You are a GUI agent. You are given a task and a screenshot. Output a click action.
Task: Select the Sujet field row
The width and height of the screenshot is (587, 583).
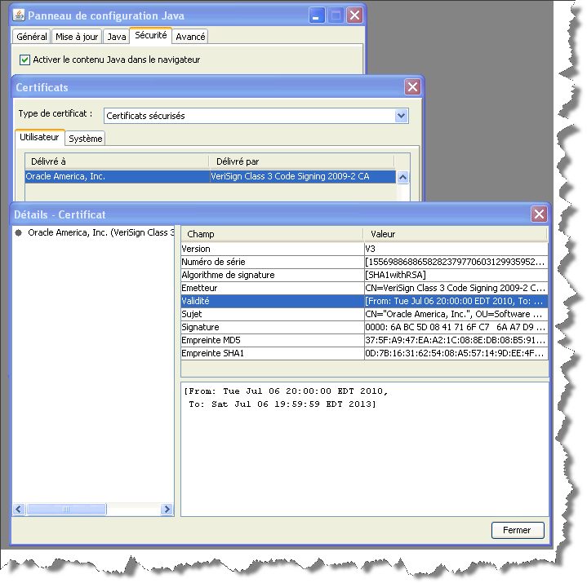coord(364,315)
